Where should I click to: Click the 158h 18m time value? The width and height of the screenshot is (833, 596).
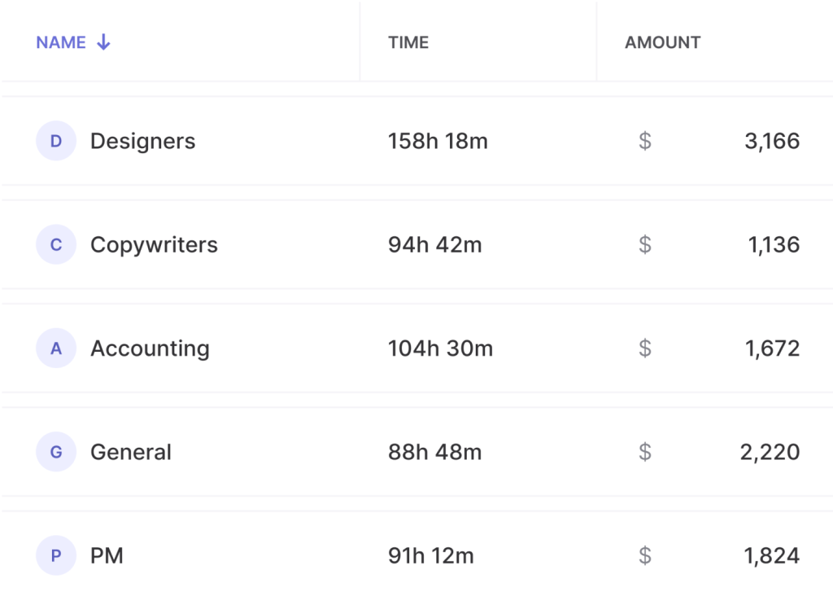438,141
